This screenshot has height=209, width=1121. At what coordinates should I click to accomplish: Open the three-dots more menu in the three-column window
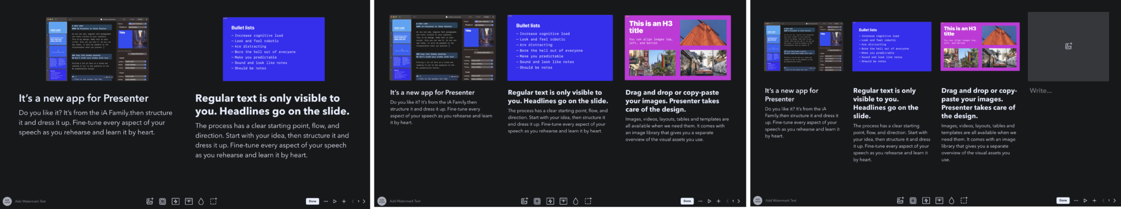point(700,201)
